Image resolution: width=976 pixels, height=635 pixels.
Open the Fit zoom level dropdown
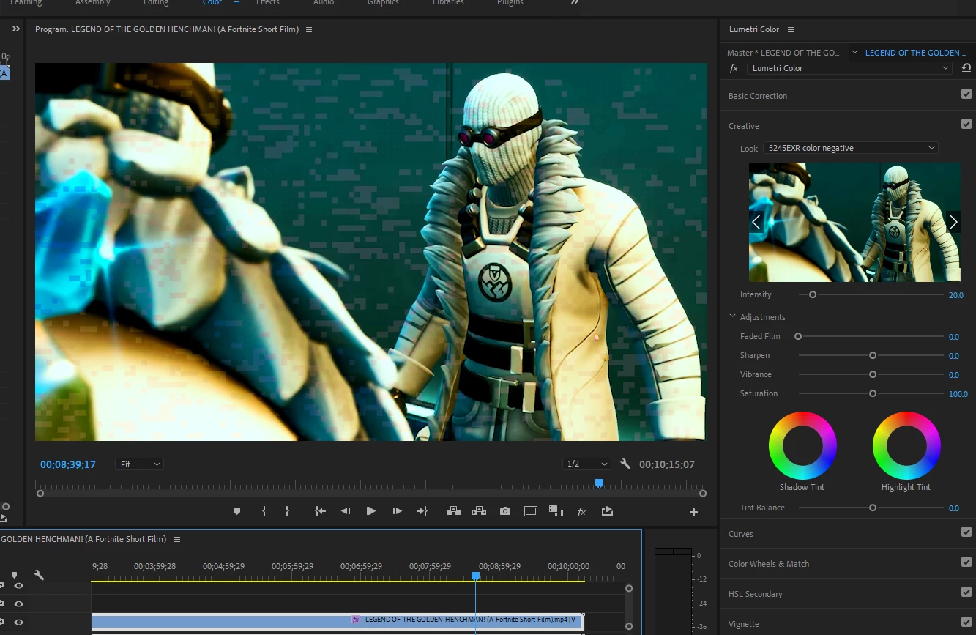pyautogui.click(x=139, y=464)
